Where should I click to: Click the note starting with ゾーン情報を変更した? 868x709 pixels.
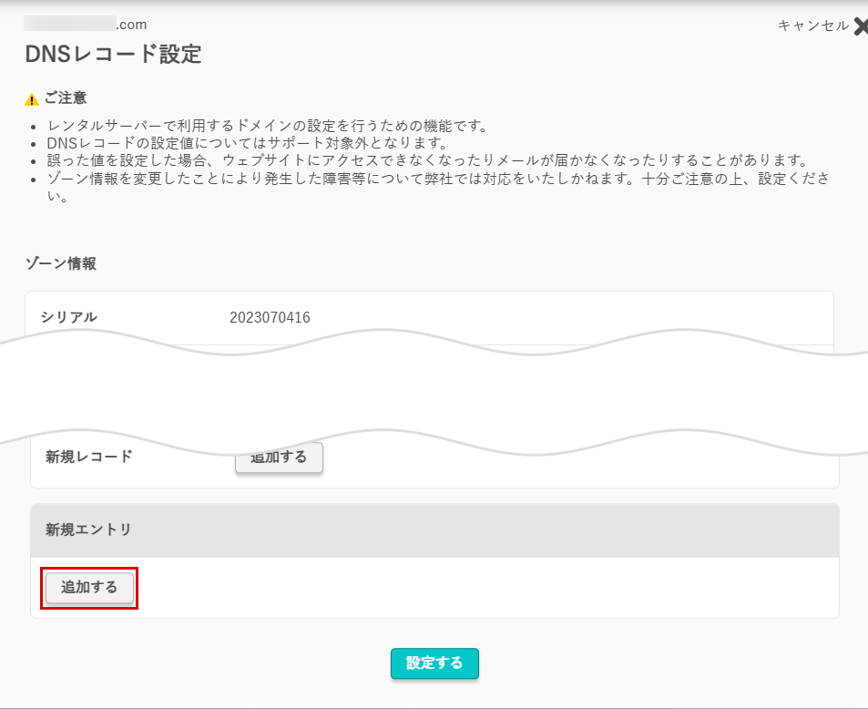coord(438,187)
